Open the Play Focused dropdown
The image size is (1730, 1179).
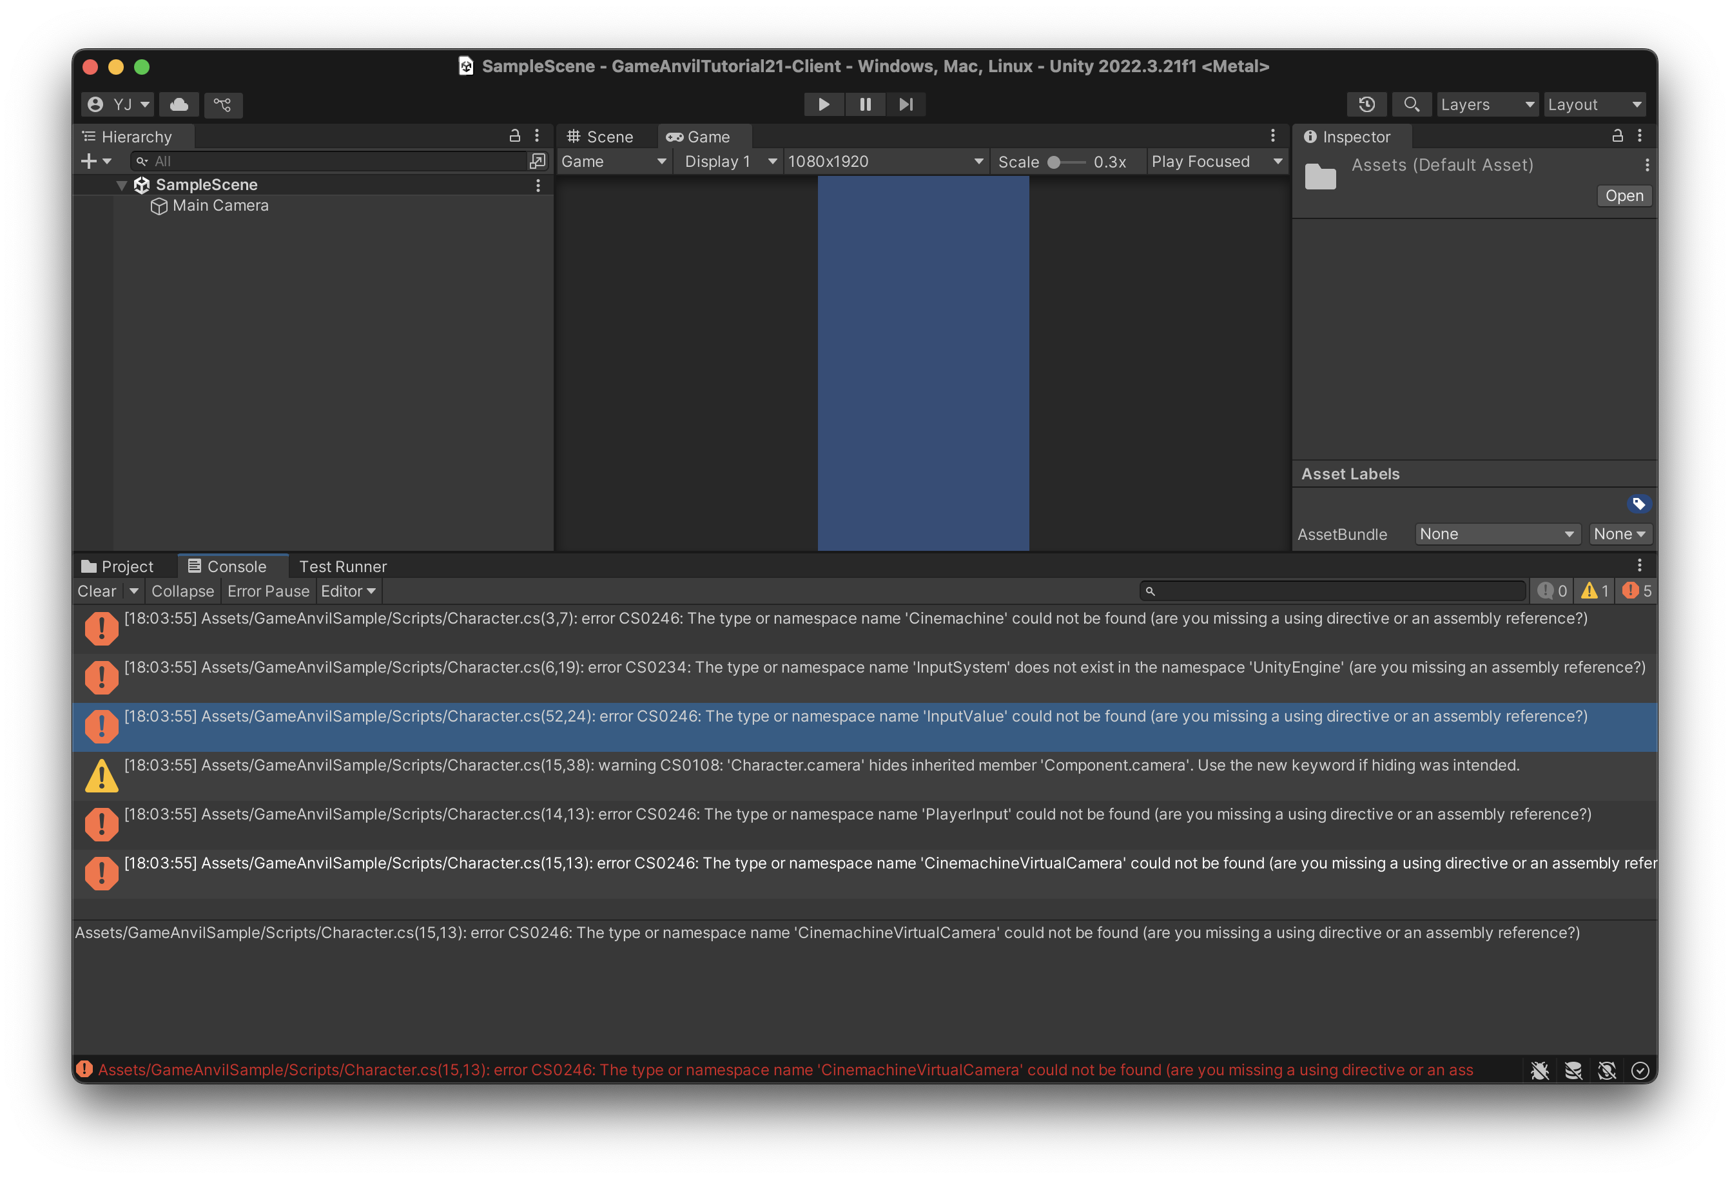[x=1217, y=162]
